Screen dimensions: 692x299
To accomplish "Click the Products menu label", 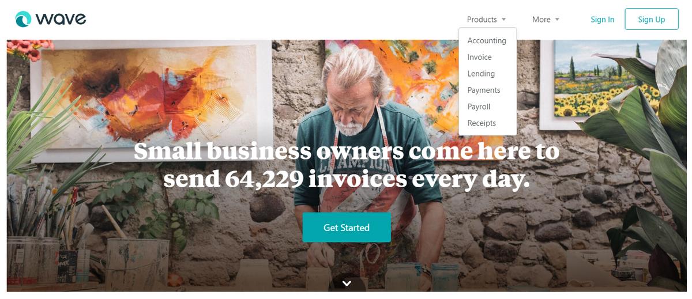I will pos(482,20).
